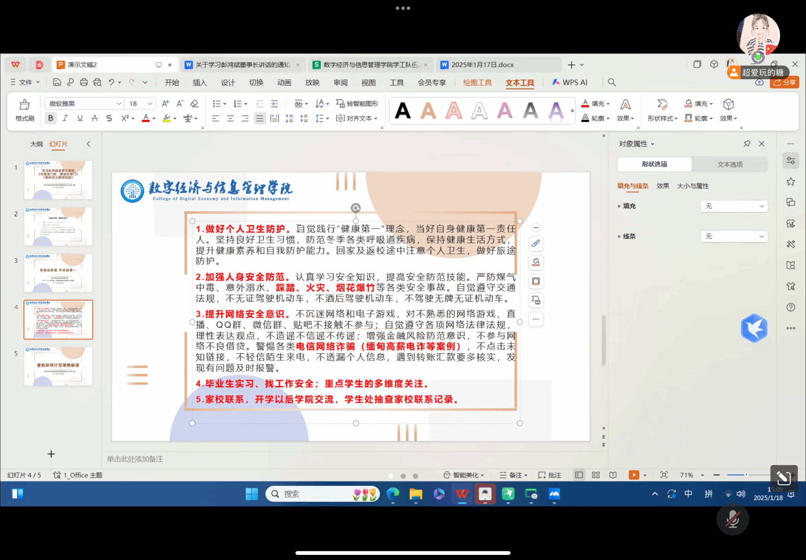Expand the 线条 section triangle
Image resolution: width=806 pixels, height=560 pixels.
point(619,237)
